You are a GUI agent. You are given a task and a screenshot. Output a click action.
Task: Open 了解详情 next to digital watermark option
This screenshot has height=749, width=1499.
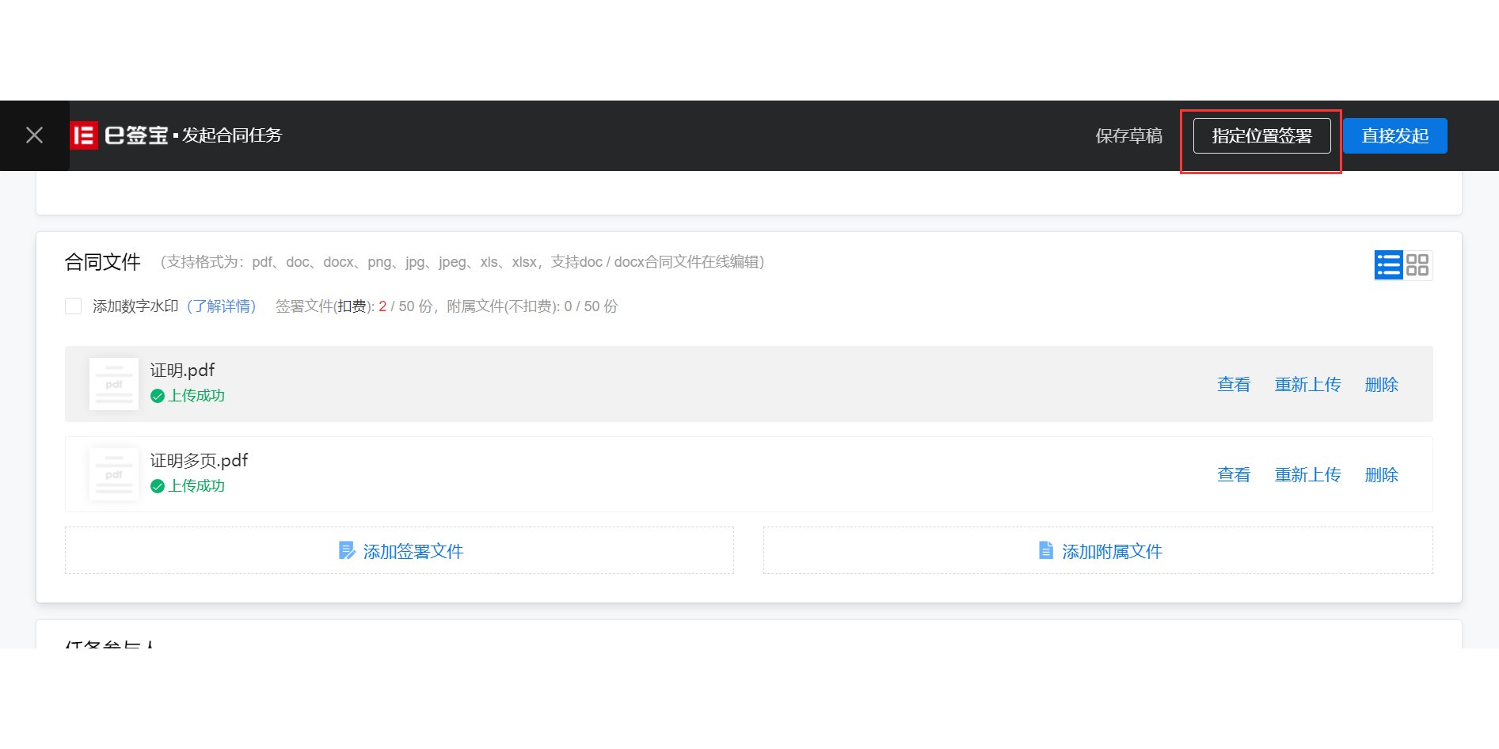click(222, 306)
